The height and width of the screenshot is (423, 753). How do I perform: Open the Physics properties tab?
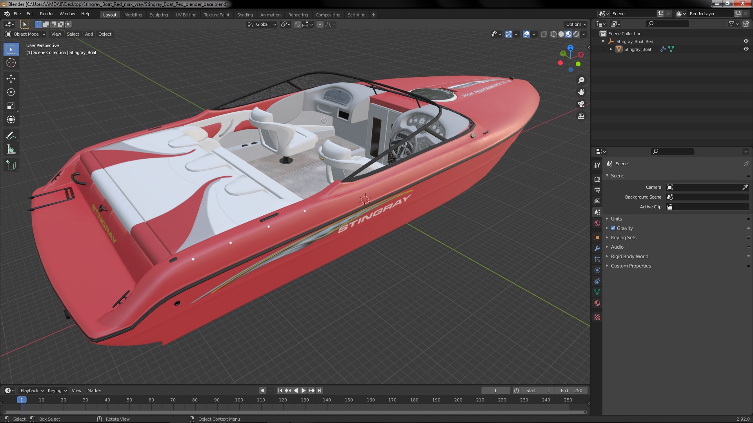coord(597,270)
